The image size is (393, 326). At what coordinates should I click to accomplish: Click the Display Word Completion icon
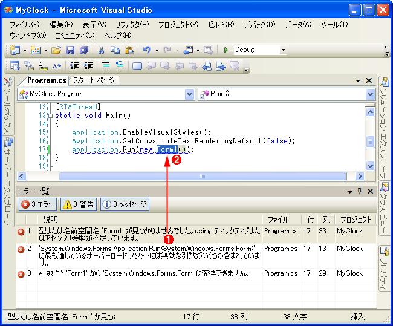tap(57, 66)
